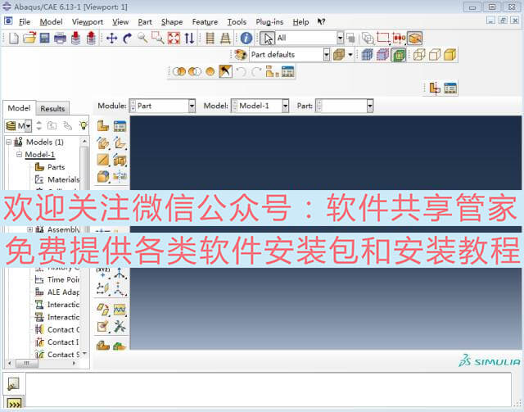Click the command line interface button
524x412 pixels.
pyautogui.click(x=14, y=404)
